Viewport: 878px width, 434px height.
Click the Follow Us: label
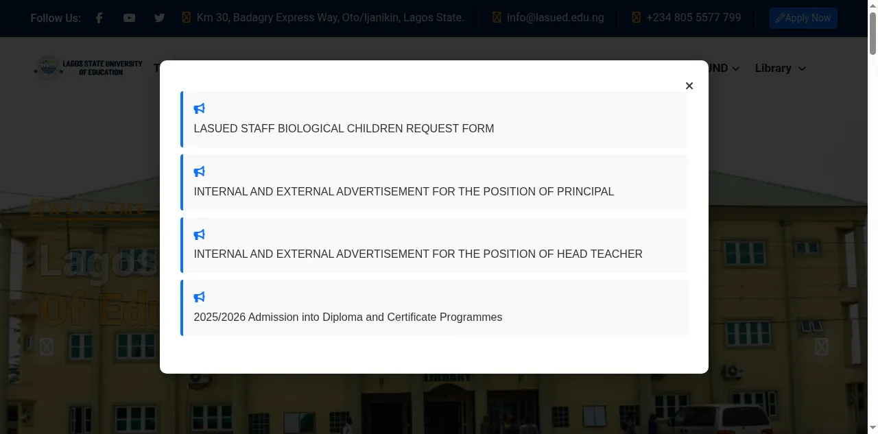click(x=56, y=18)
